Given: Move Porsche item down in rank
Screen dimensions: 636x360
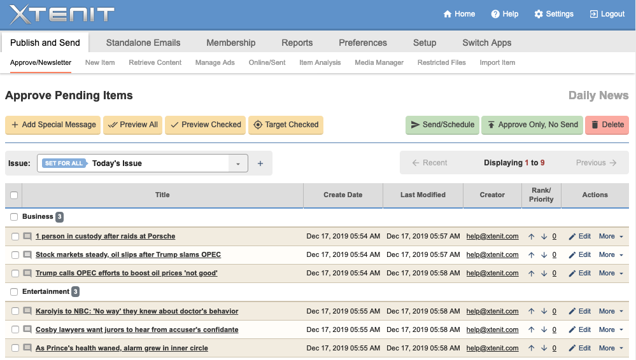Looking at the screenshot, I should click(544, 237).
